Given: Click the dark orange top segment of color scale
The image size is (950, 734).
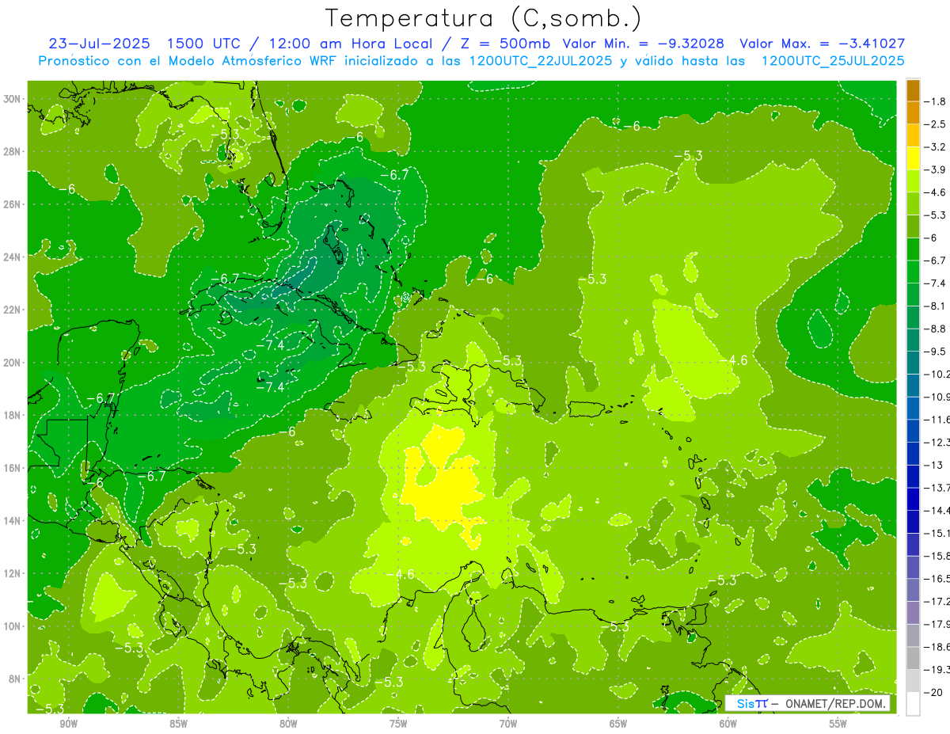Looking at the screenshot, I should coord(913,90).
